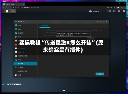
Task: Click the ADM desktop home icon
Action: click(7, 11)
